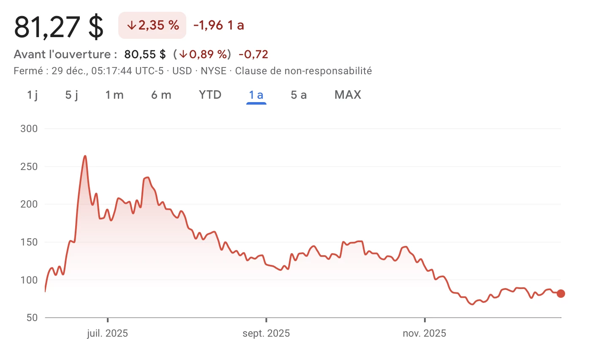Select the 1 m range tab
The height and width of the screenshot is (351, 593).
114,95
